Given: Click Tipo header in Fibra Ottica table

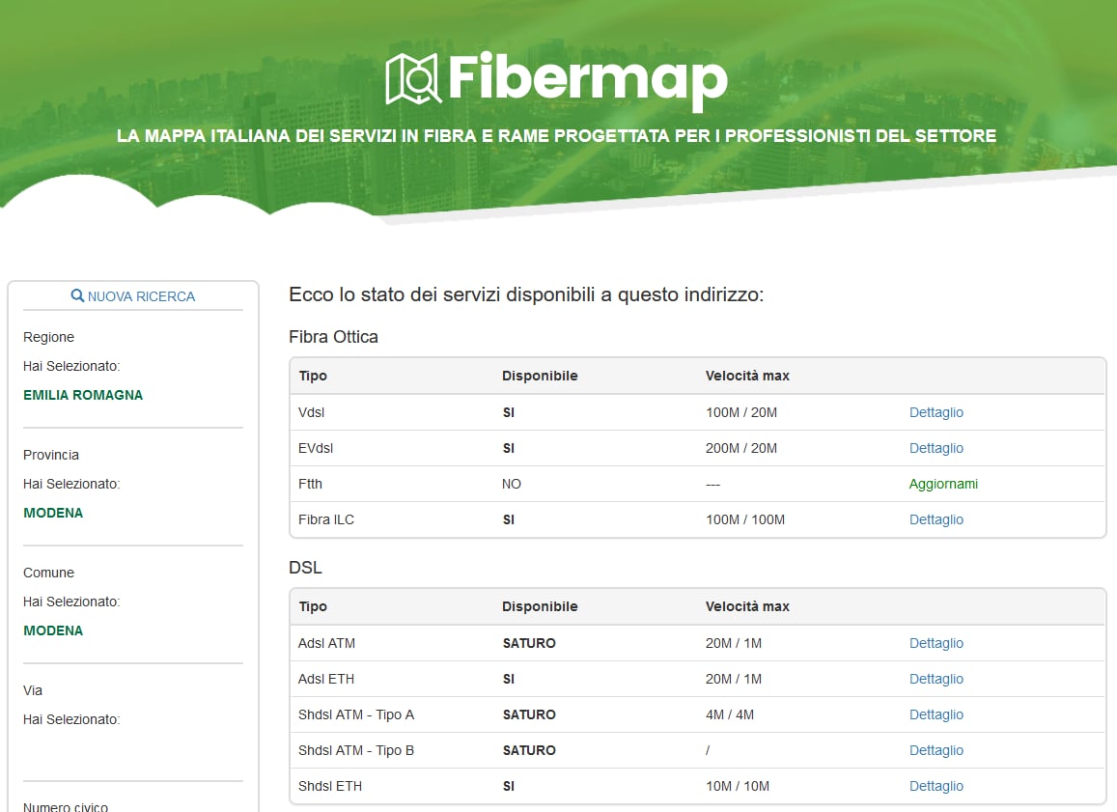Looking at the screenshot, I should 313,376.
